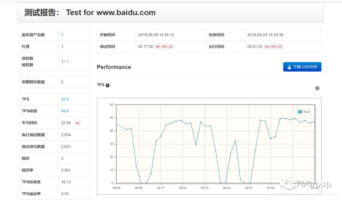Viewport: 342px width, 200px height.
Task: Click the ms unit badge
Action: [x=78, y=123]
